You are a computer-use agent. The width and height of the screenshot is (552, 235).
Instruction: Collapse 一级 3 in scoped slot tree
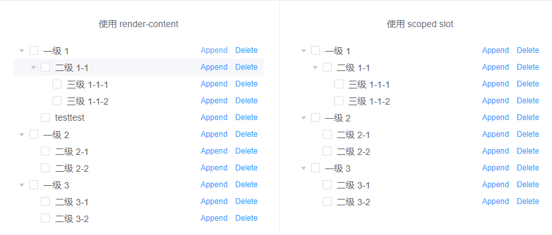click(x=303, y=169)
